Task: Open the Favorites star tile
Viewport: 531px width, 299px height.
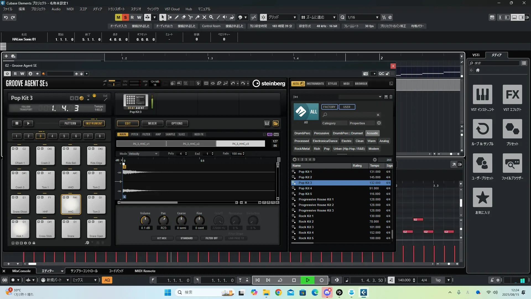Action: (x=482, y=198)
